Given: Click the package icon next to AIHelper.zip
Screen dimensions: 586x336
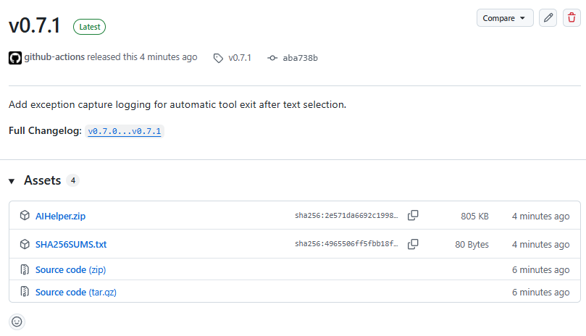Looking at the screenshot, I should (x=25, y=216).
